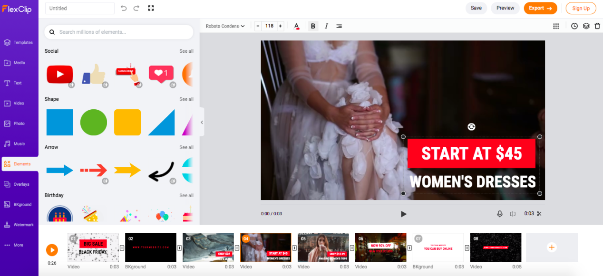The width and height of the screenshot is (603, 276).
Task: Open the Roboto Condensed font dropdown
Action: pyautogui.click(x=225, y=26)
